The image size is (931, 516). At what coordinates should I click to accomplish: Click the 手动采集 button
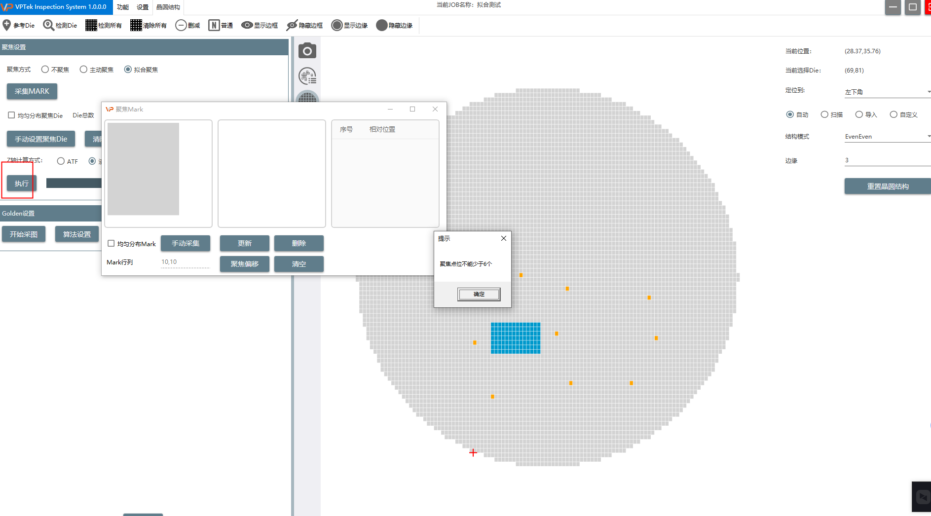[186, 243]
